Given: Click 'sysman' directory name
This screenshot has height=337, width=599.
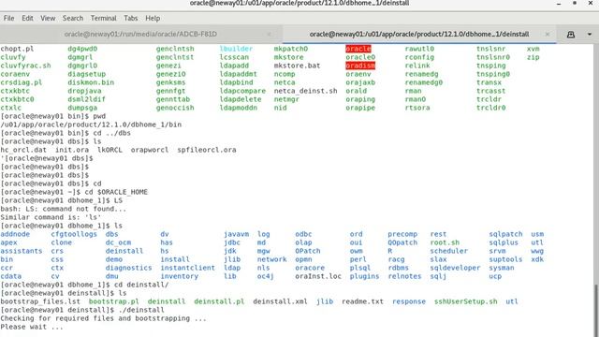Looking at the screenshot, I should (x=502, y=268).
